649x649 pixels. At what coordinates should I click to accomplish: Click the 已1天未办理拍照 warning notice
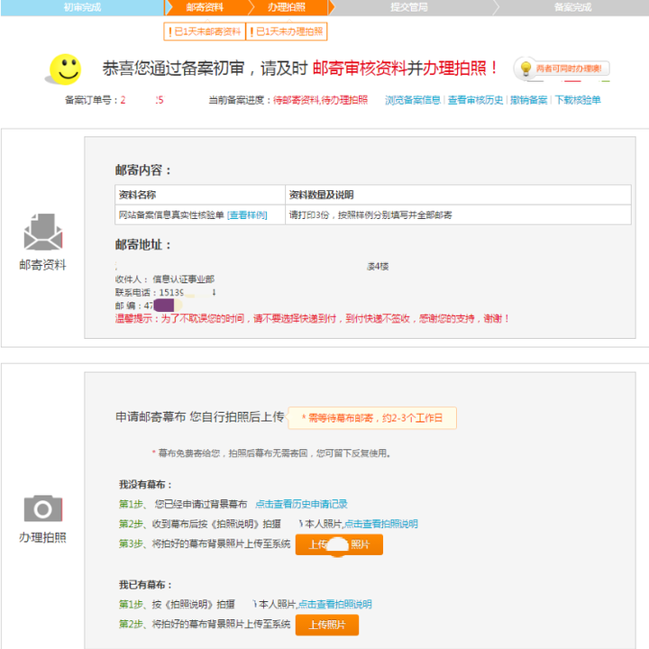(287, 32)
